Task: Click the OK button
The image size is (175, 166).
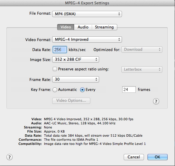Action: coord(157,157)
